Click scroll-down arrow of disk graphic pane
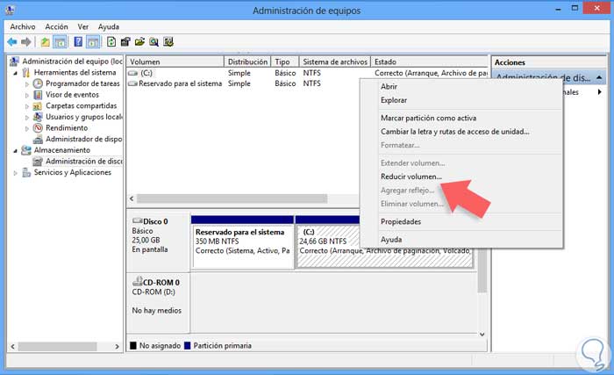The image size is (614, 375). (x=482, y=335)
